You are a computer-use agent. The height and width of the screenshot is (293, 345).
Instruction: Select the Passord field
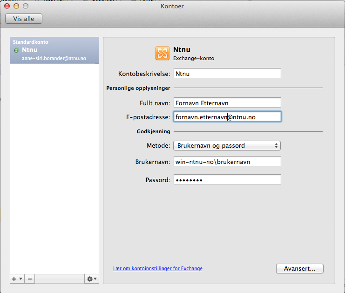[227, 180]
